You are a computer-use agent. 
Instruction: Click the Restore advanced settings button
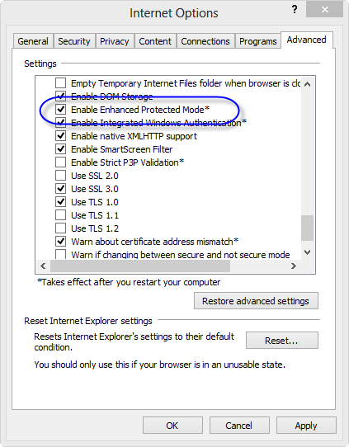click(x=256, y=301)
